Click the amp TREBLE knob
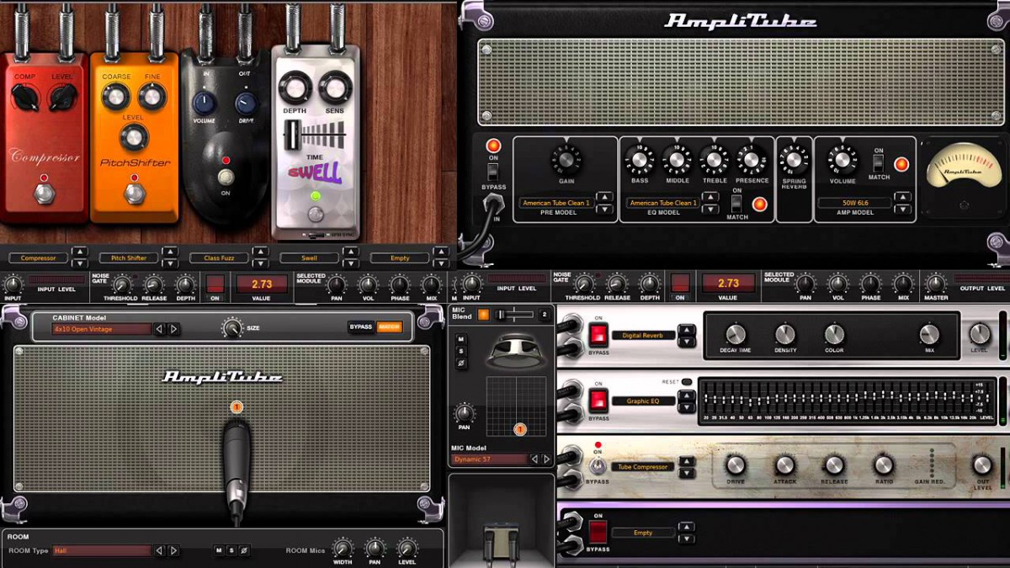 coord(715,160)
